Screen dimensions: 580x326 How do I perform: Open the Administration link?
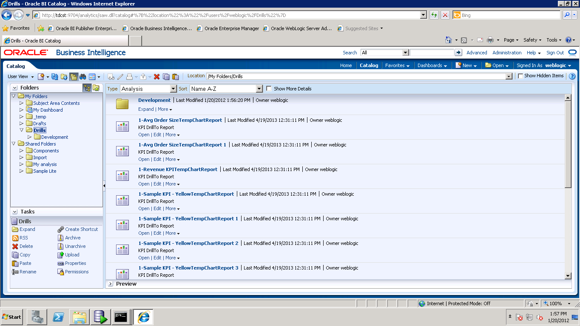507,53
